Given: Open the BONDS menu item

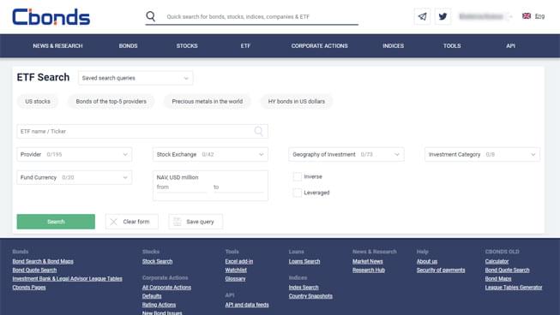Looking at the screenshot, I should pos(129,46).
